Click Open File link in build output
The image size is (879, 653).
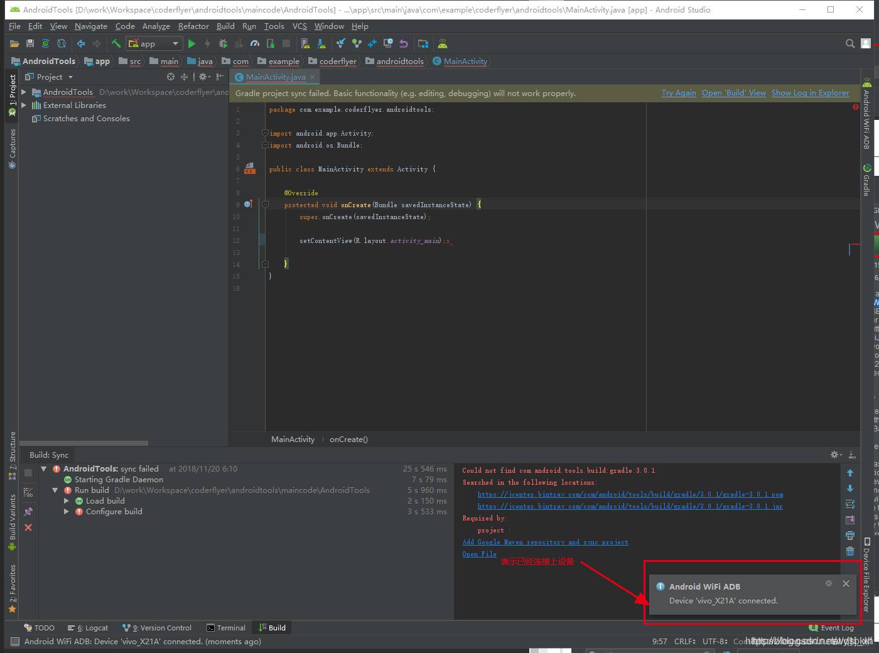click(x=479, y=554)
